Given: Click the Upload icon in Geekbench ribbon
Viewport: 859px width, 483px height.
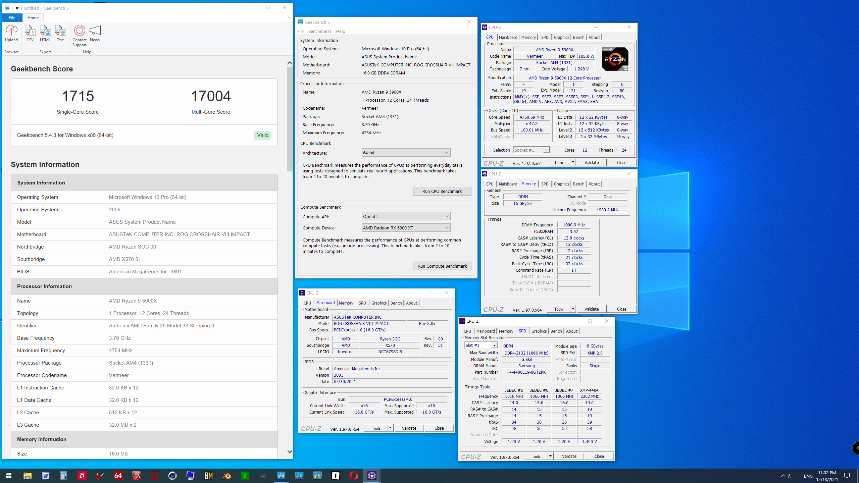Looking at the screenshot, I should [11, 33].
